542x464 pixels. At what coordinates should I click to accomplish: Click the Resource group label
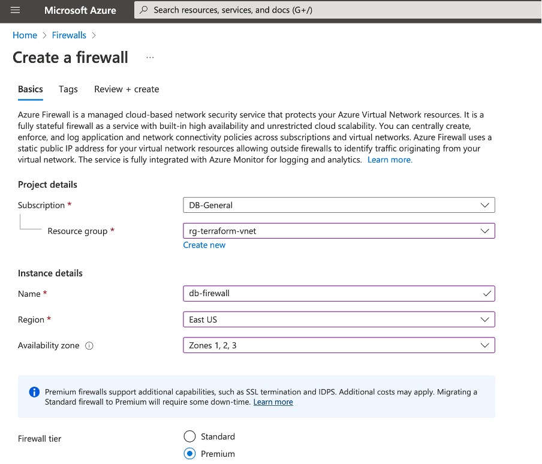point(77,231)
